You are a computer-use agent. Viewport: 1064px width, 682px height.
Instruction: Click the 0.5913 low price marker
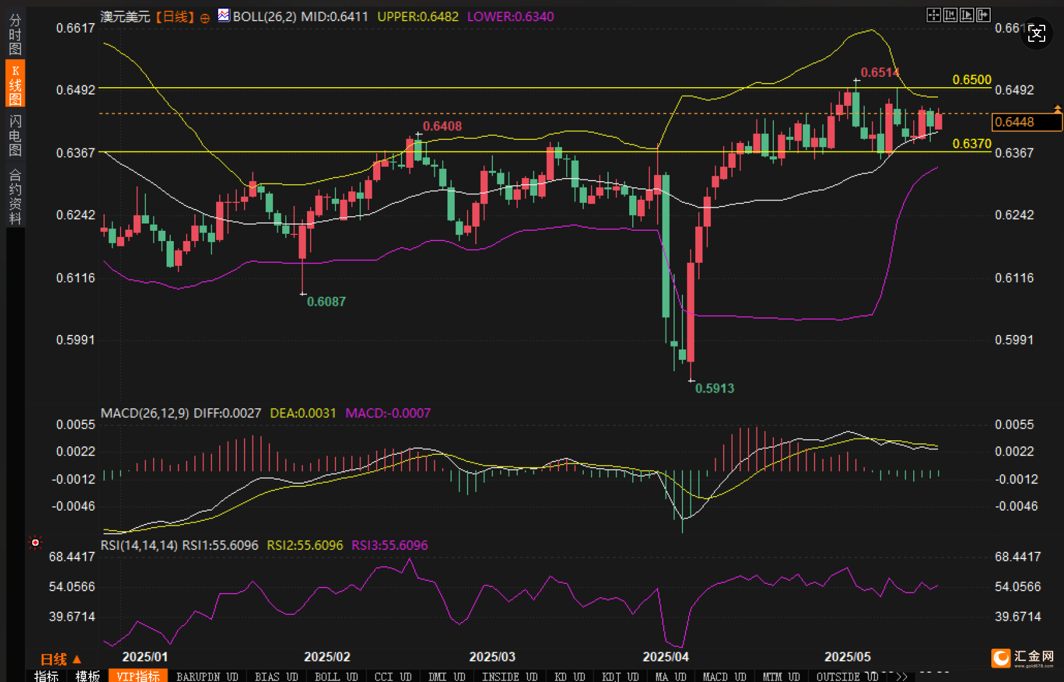[715, 388]
